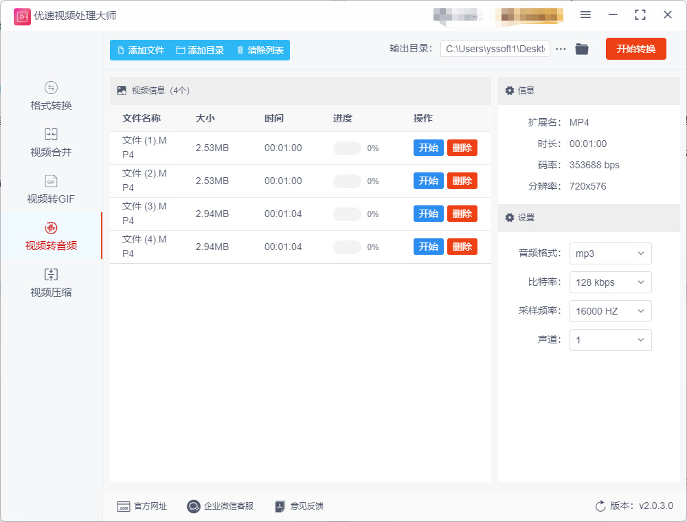687x522 pixels.
Task: Open the 视频压缩 video compression tool
Action: click(x=51, y=283)
